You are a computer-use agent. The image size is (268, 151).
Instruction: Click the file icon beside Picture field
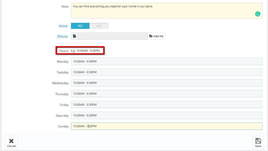pyautogui.click(x=74, y=36)
